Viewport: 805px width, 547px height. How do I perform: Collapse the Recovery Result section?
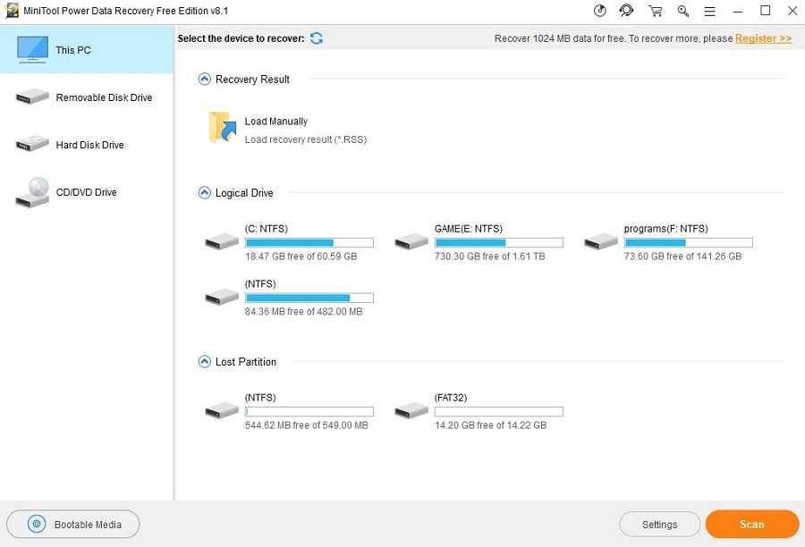click(x=205, y=80)
